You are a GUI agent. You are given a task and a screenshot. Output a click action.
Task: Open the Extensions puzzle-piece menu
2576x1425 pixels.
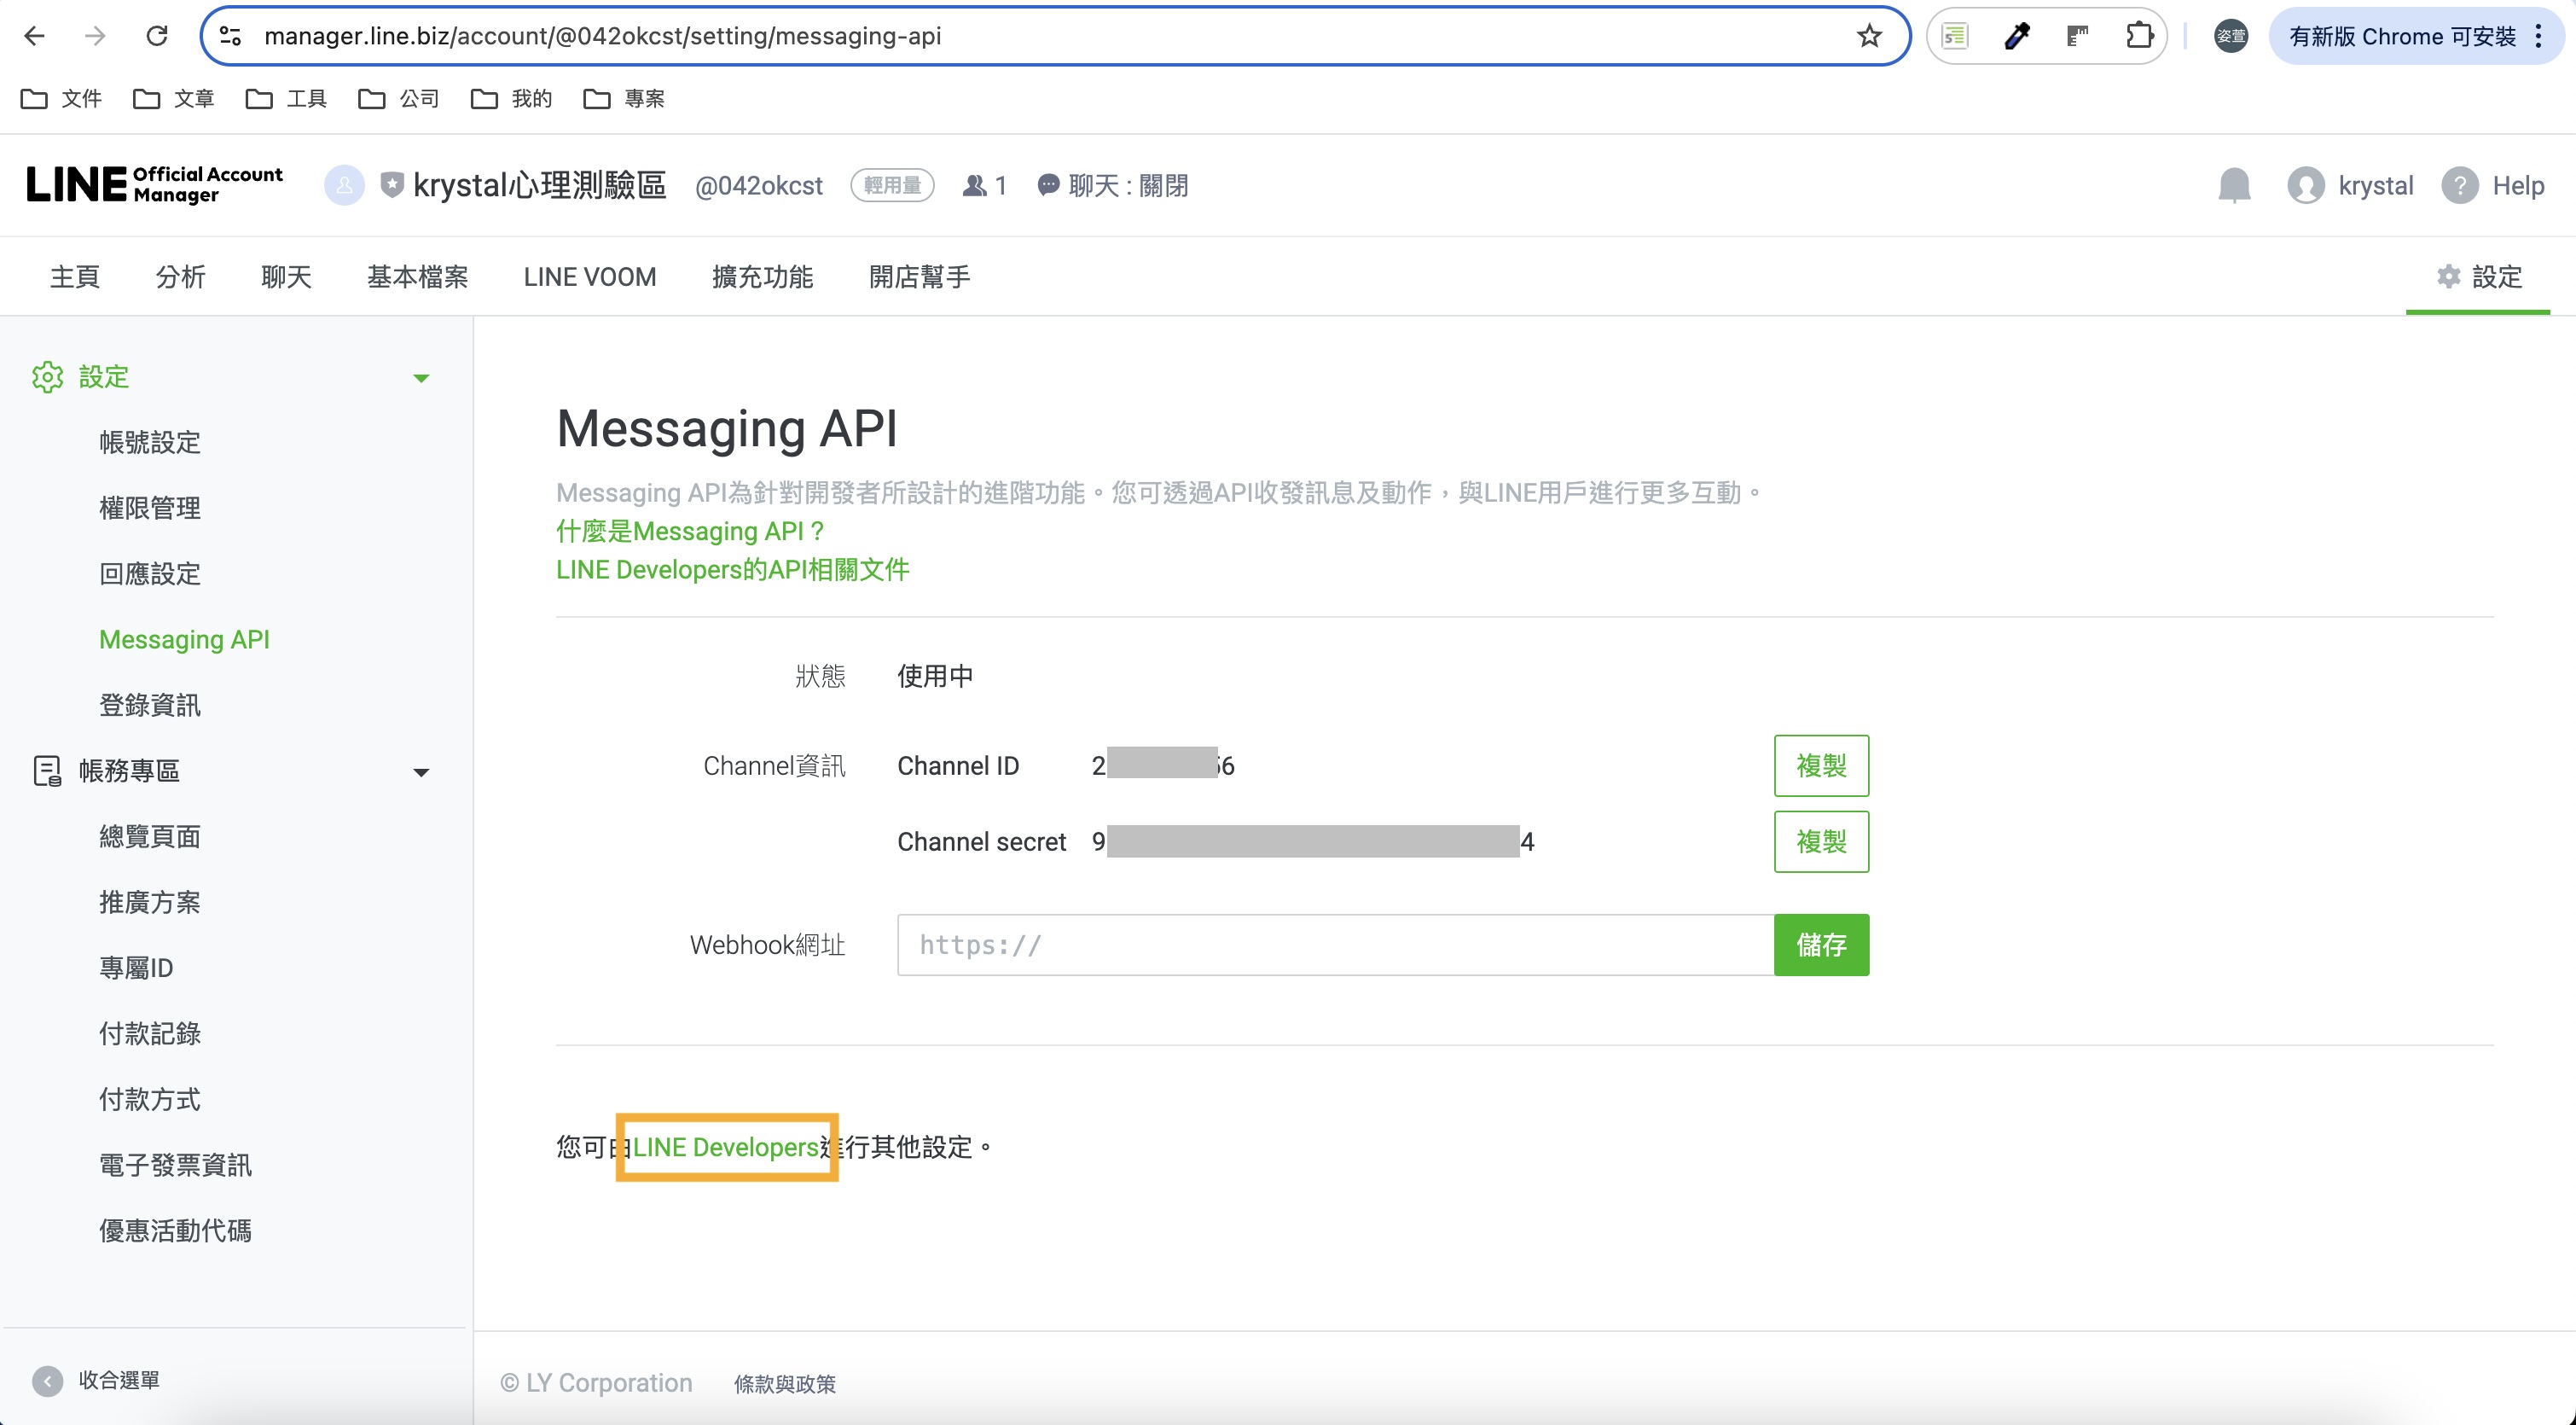click(x=2139, y=37)
